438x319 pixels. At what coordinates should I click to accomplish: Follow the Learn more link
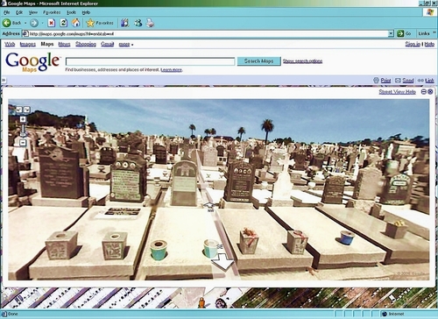[x=172, y=70]
